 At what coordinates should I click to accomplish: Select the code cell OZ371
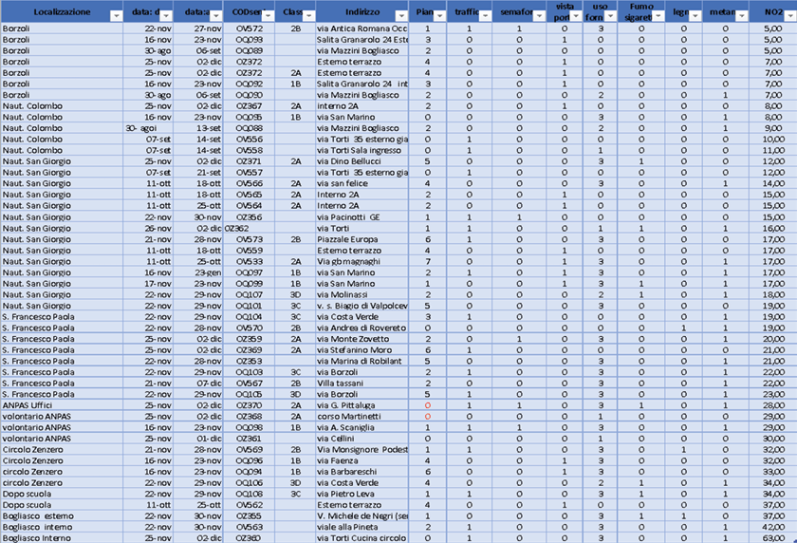click(249, 161)
